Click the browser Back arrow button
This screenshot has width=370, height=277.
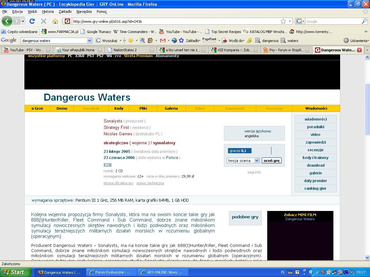pos(7,21)
